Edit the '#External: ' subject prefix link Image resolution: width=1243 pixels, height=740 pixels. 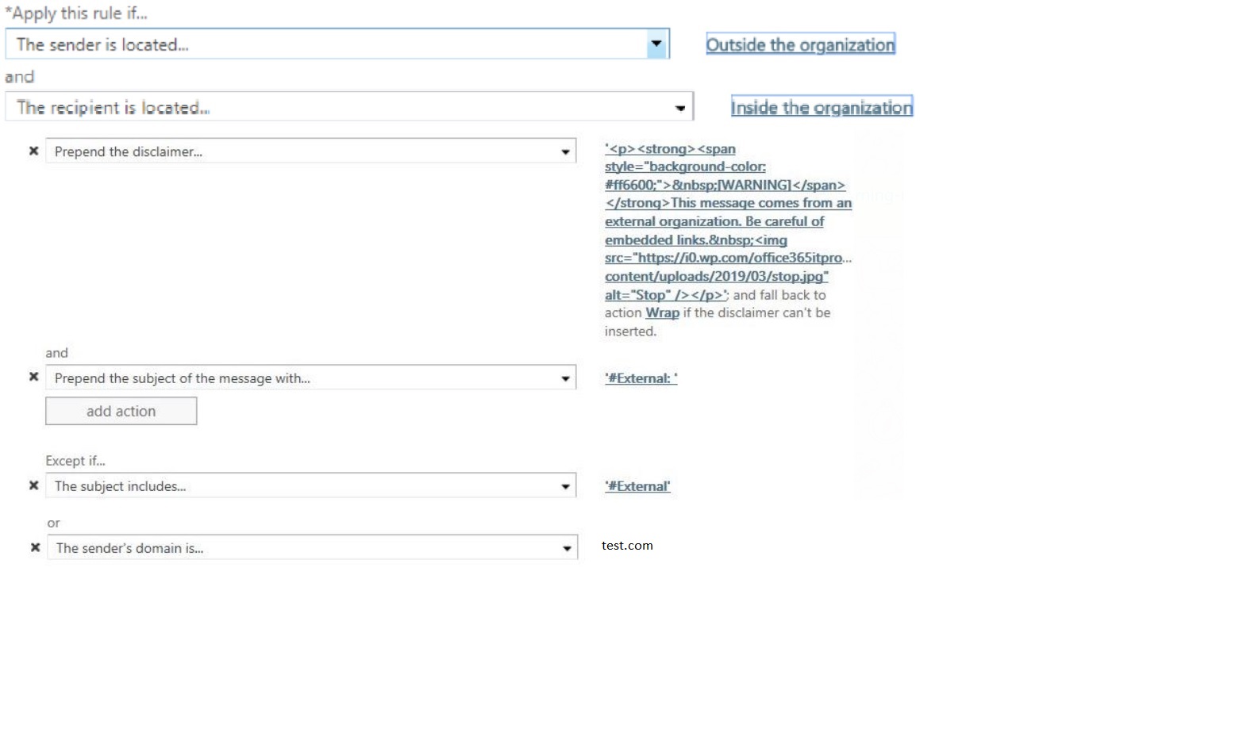tap(641, 378)
